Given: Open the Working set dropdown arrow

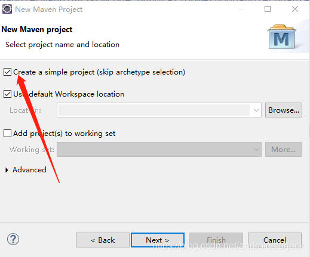Looking at the screenshot, I should (256, 149).
